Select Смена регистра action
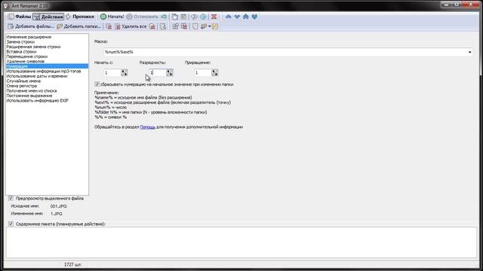This screenshot has width=483, height=271. point(22,86)
